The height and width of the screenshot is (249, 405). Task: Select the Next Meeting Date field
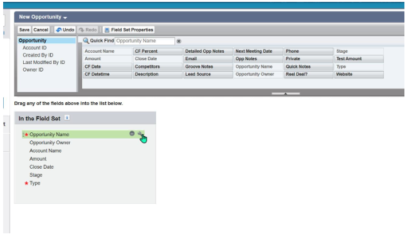tap(258, 51)
